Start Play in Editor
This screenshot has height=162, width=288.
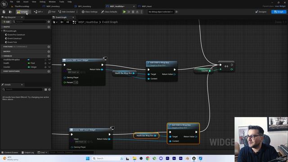[124, 12]
